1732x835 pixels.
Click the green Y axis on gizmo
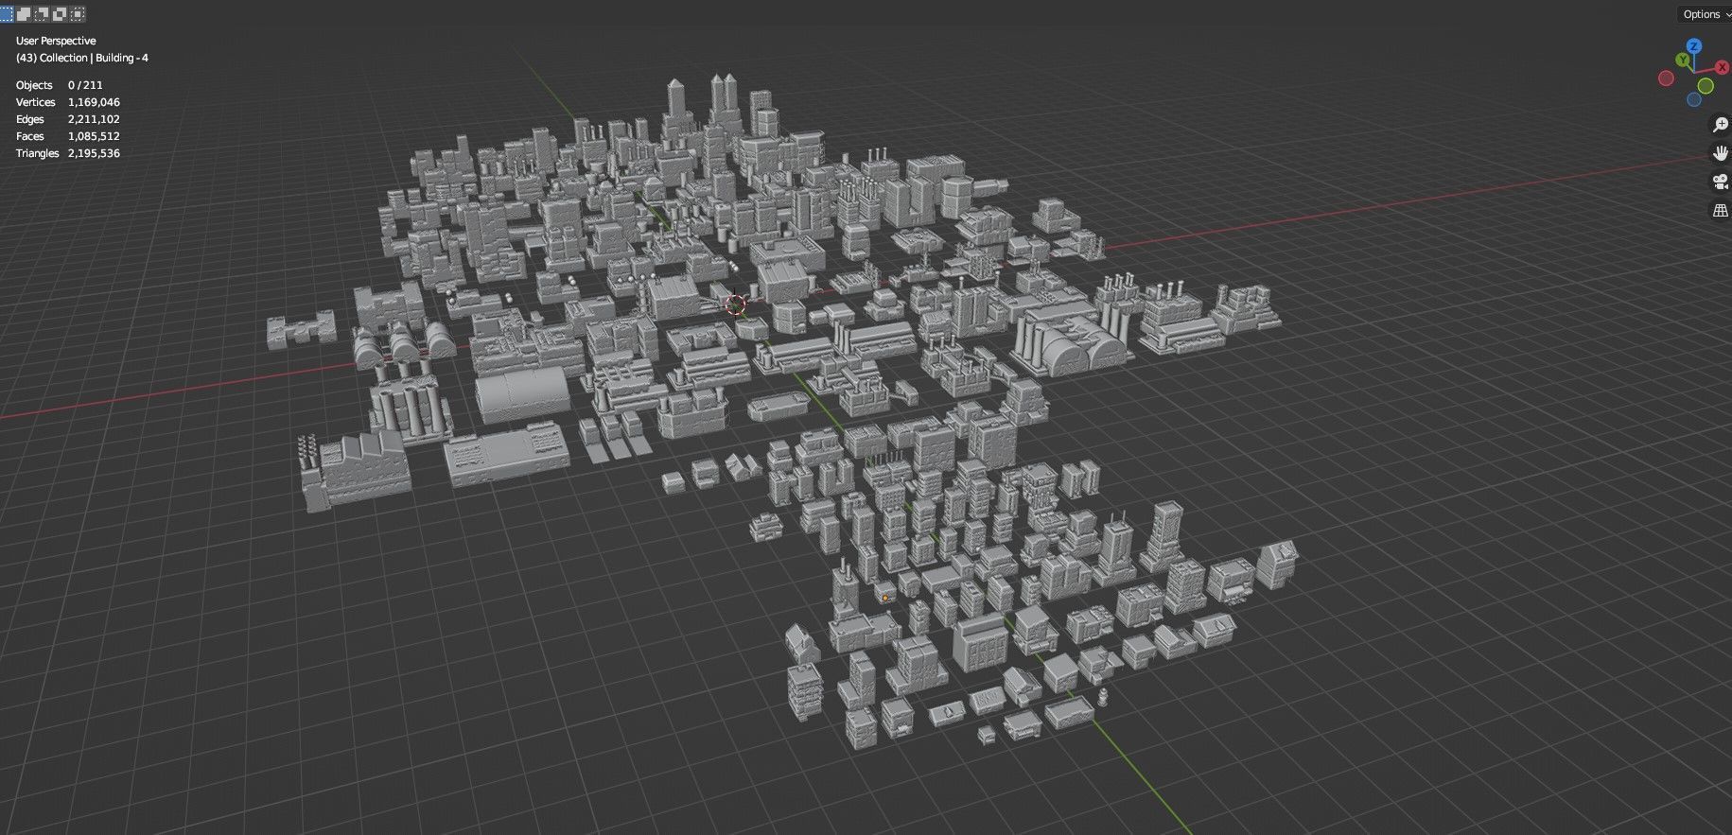tap(1683, 60)
